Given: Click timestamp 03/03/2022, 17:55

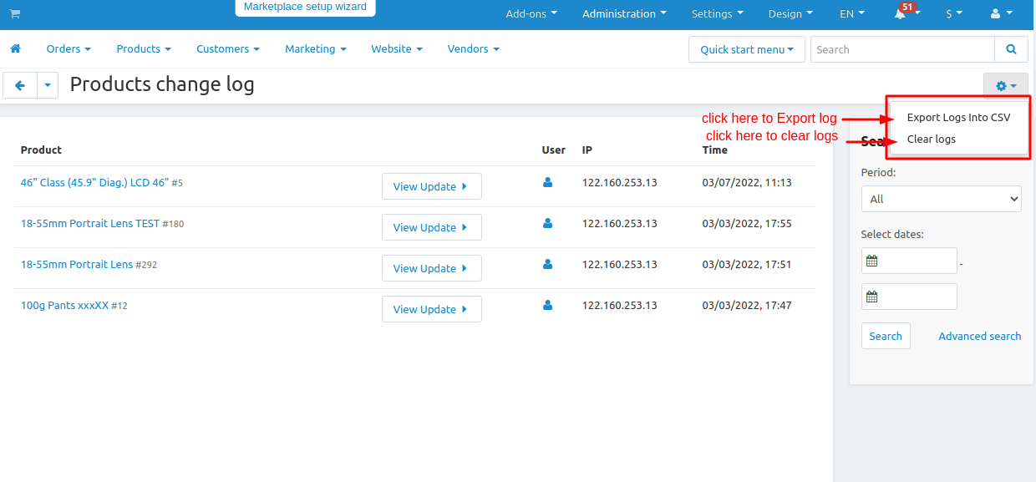Looking at the screenshot, I should point(747,223).
